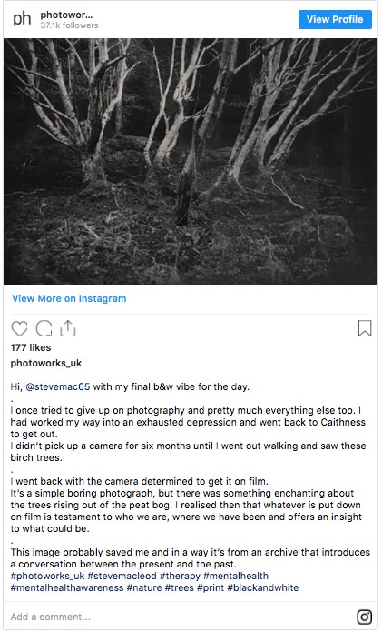Screen dimensions: 382x632
Task: Save the post with the bookmark icon
Action: pyautogui.click(x=365, y=328)
